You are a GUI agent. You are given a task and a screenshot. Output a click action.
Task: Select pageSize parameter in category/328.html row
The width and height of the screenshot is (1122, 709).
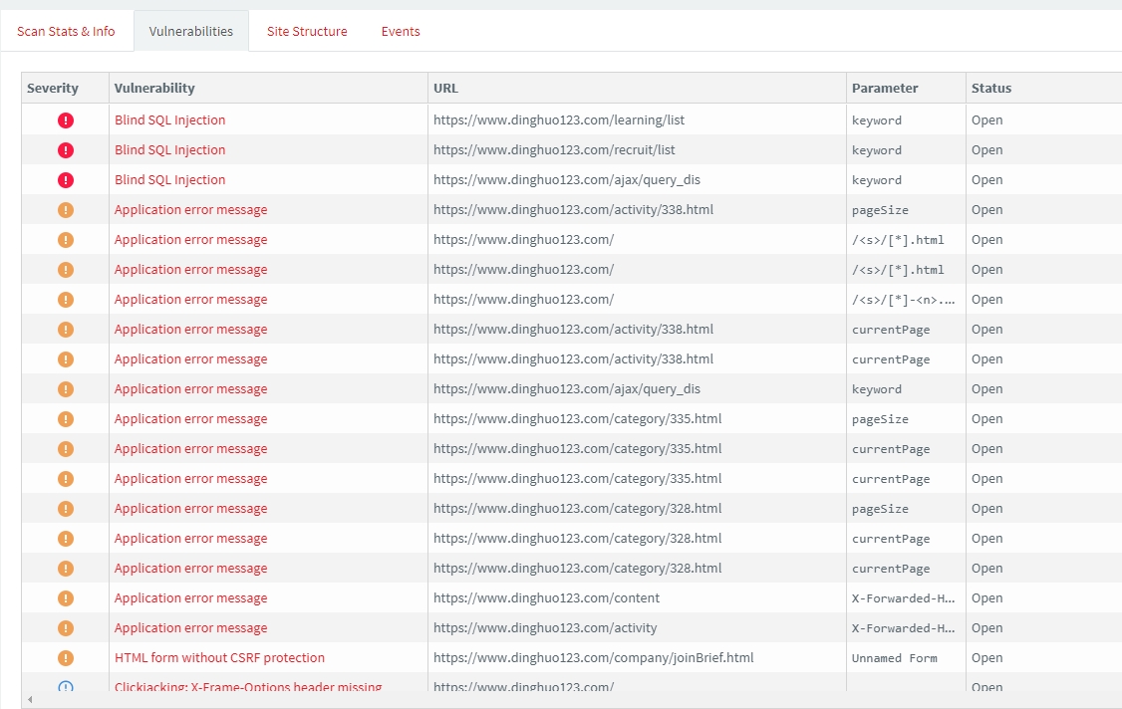coord(880,509)
